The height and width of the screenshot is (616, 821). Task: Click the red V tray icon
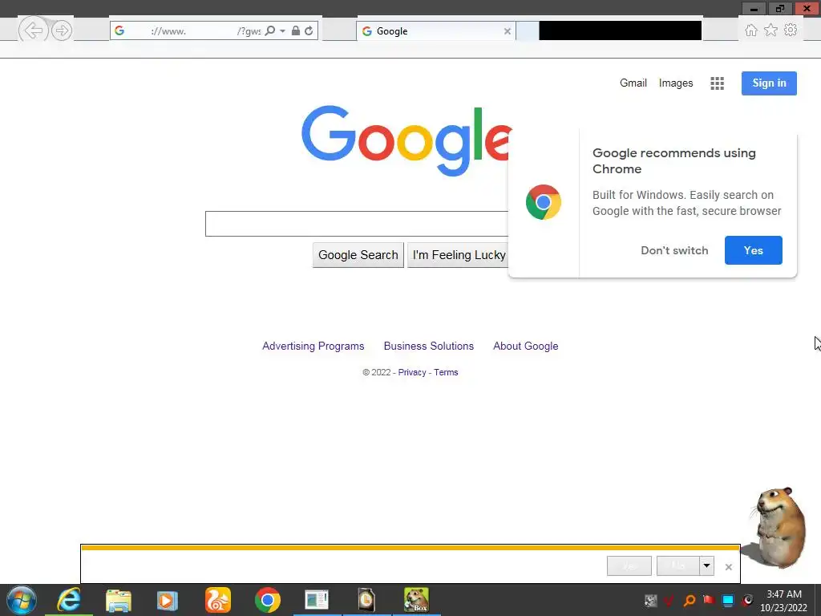(x=669, y=601)
